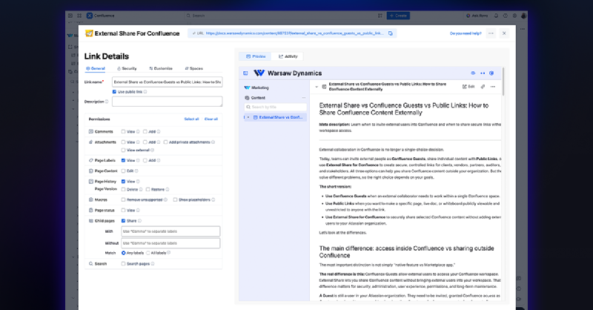Screen dimensions: 593x310
Task: Click the info icon next to Child pages Share
Action: [x=139, y=221]
